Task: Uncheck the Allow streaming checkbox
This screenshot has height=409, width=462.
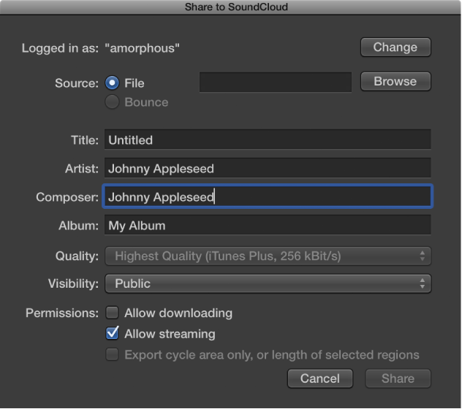Action: (x=113, y=333)
